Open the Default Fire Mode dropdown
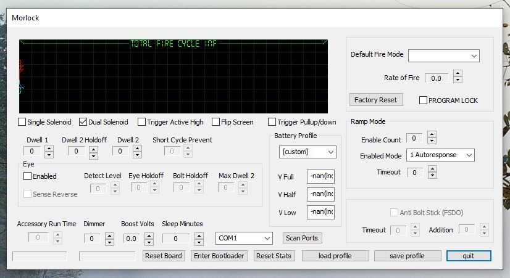 pyautogui.click(x=444, y=56)
